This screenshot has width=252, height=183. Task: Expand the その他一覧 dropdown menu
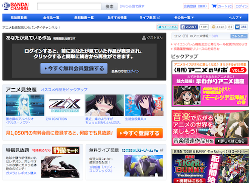tap(184, 18)
